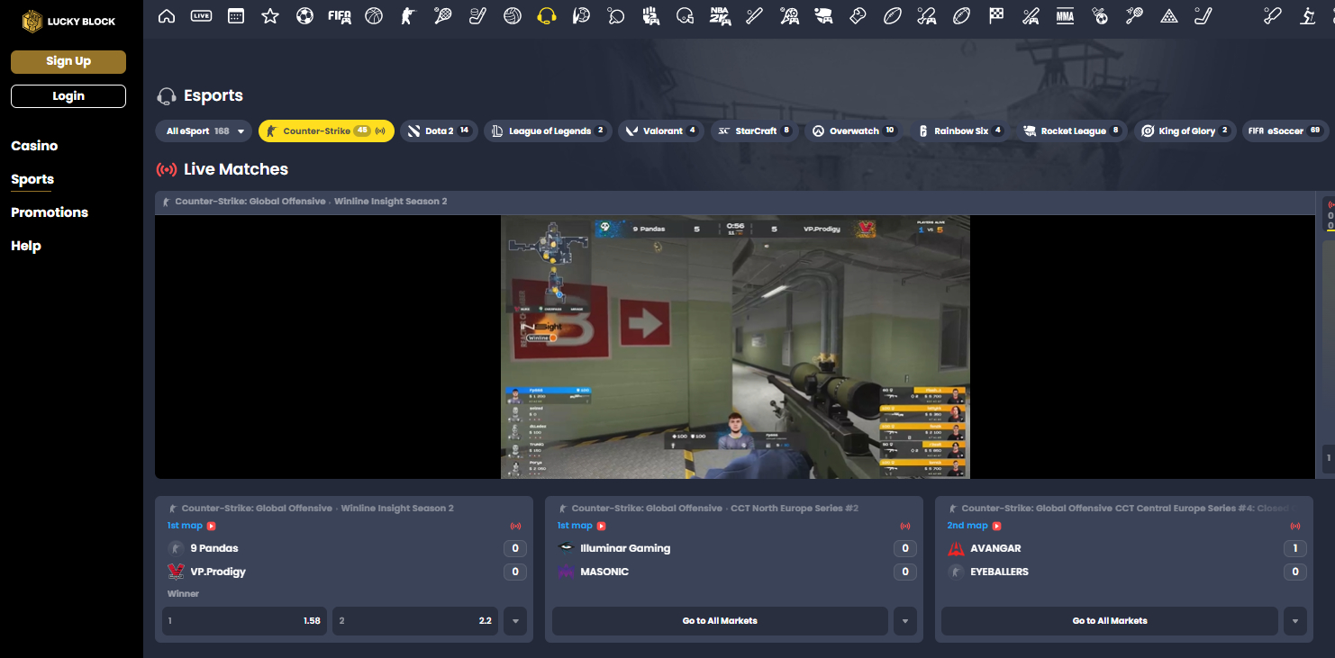Select the Rocket League category chip
This screenshot has width=1335, height=658.
1072,131
